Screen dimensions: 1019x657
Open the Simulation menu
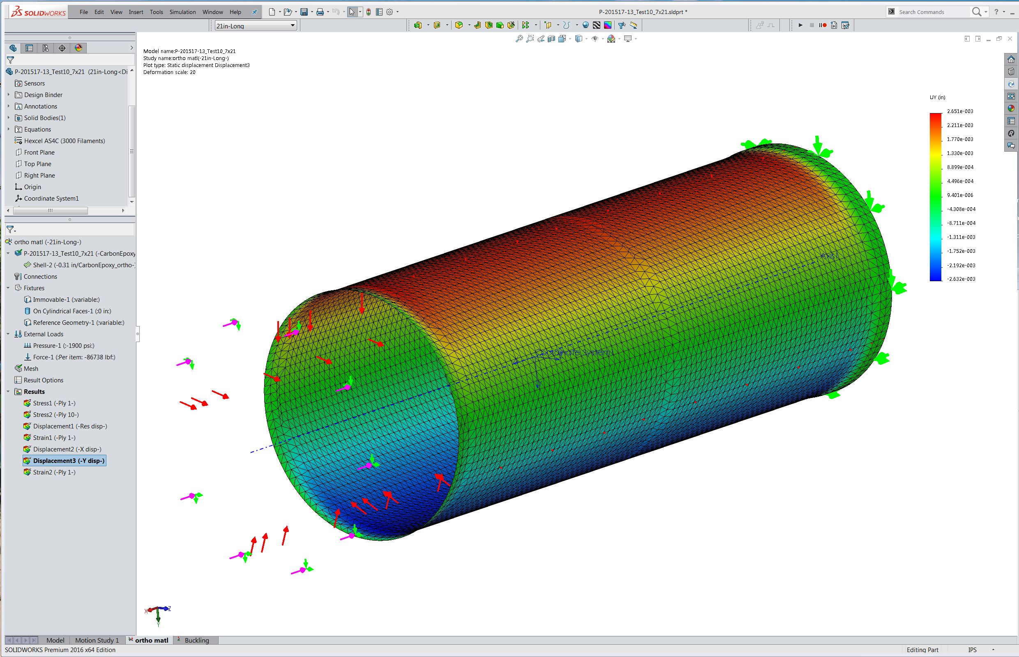pos(182,12)
